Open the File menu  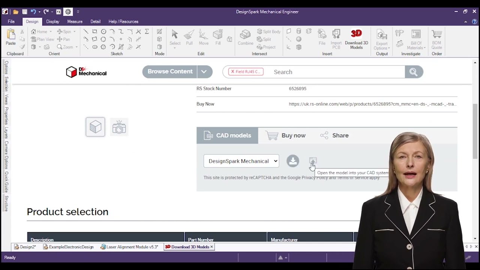point(11,21)
